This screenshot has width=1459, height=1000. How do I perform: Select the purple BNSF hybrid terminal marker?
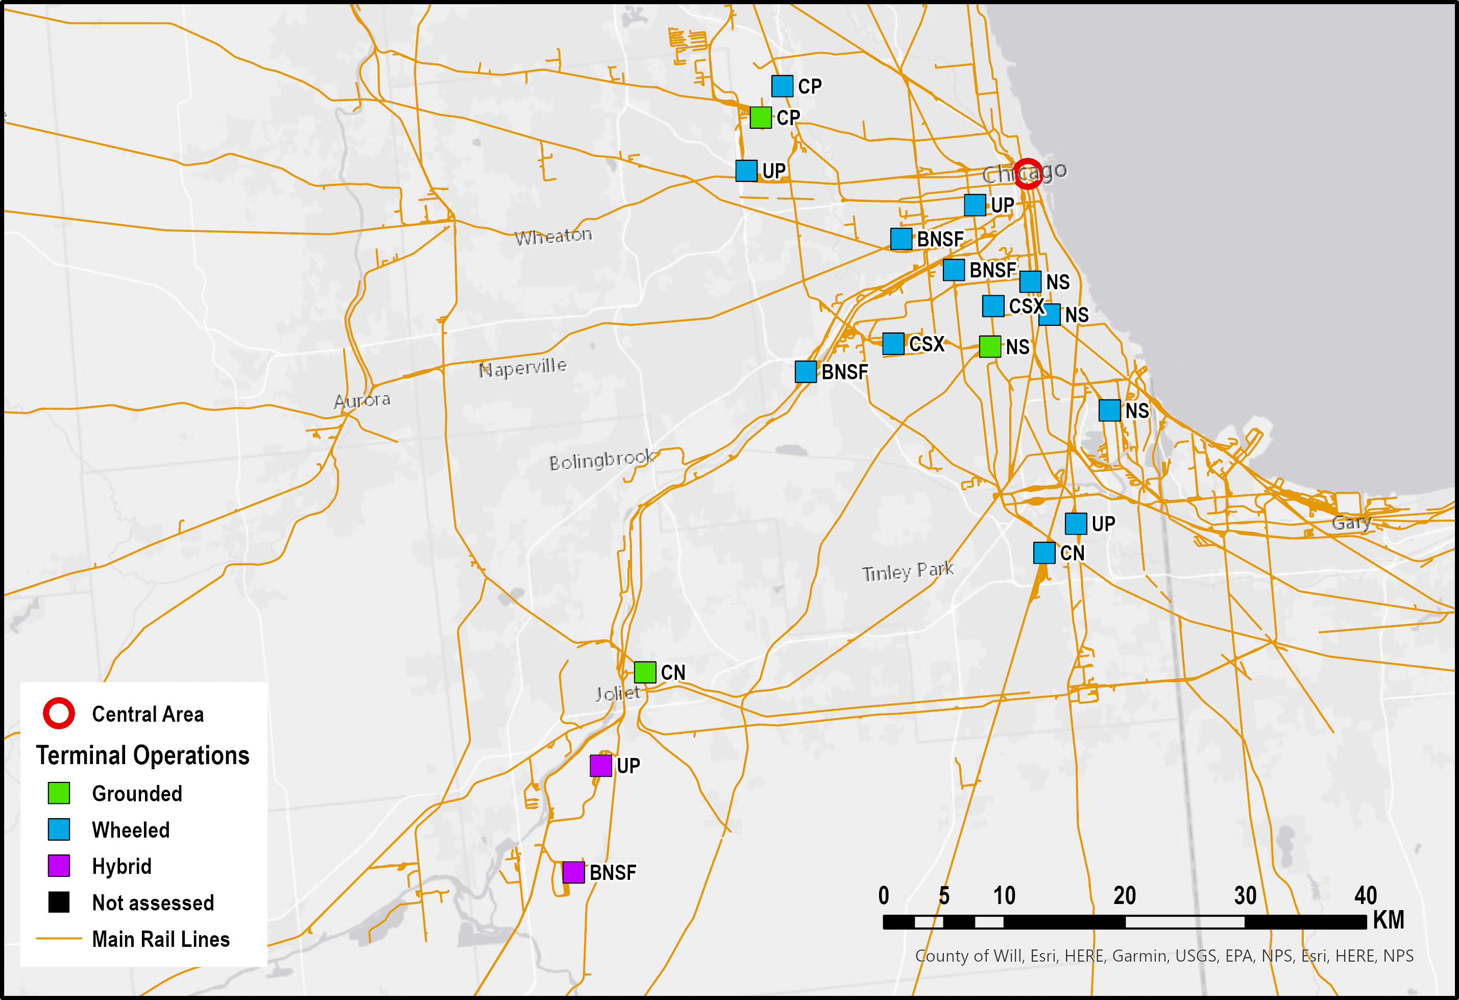(574, 872)
